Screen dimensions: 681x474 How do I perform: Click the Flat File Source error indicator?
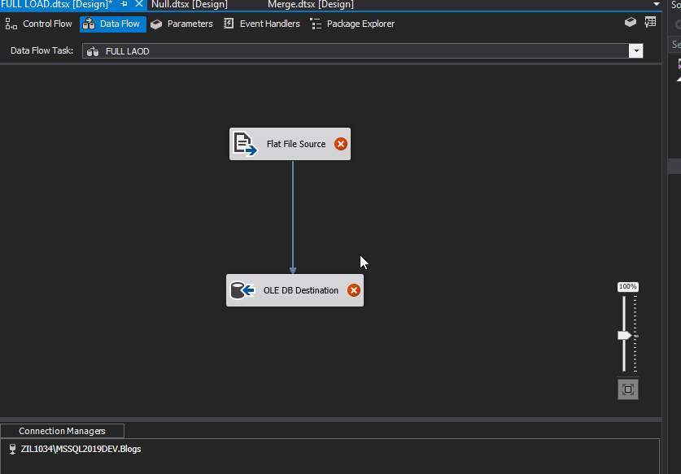point(341,144)
